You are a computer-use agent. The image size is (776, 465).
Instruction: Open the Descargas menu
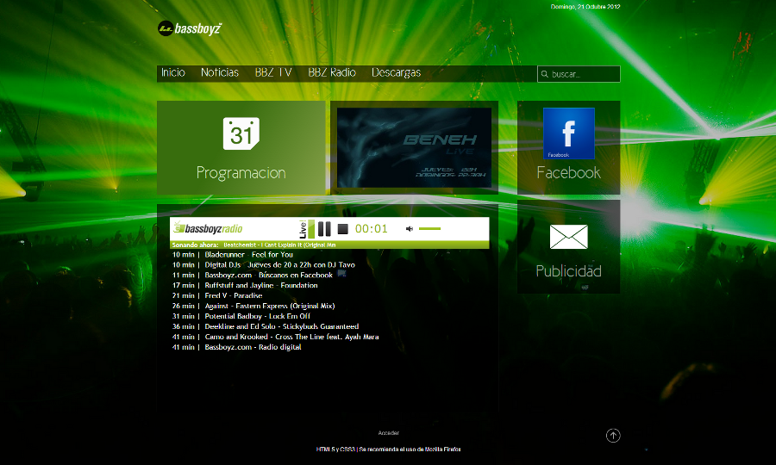(x=396, y=72)
